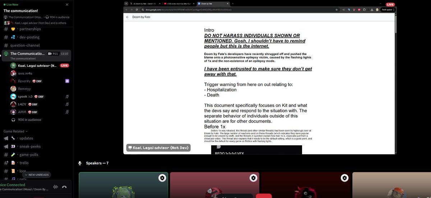Image resolution: width=431 pixels, height=198 pixels.
Task: Close the X search browser tab
Action: (160, 4)
